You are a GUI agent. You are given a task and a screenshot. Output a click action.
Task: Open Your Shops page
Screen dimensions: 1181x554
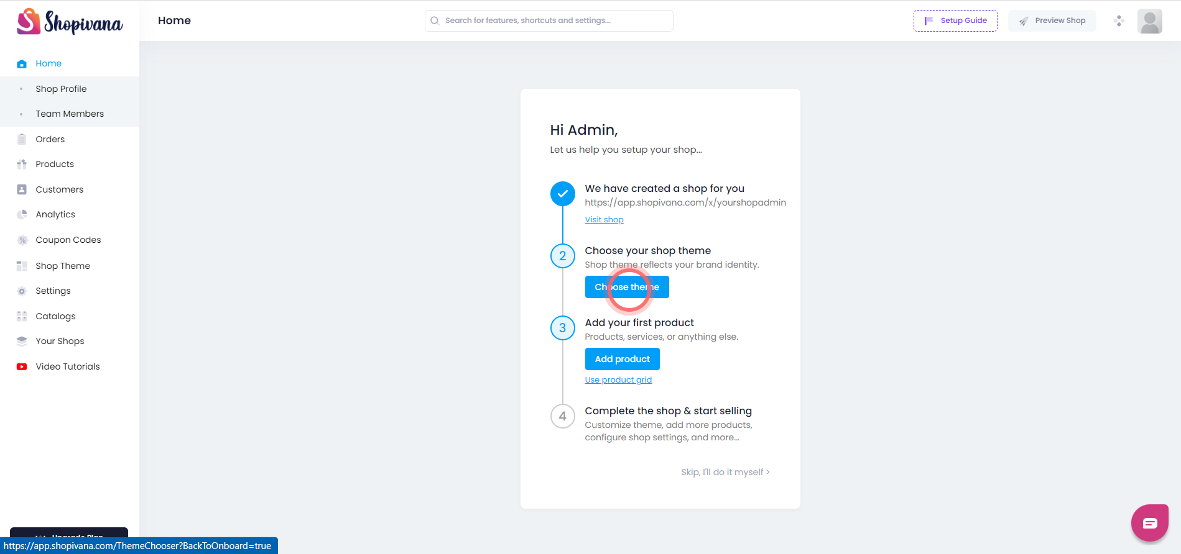point(60,341)
